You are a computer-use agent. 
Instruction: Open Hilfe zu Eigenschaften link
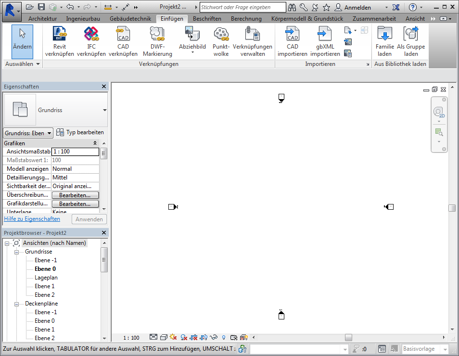point(32,219)
